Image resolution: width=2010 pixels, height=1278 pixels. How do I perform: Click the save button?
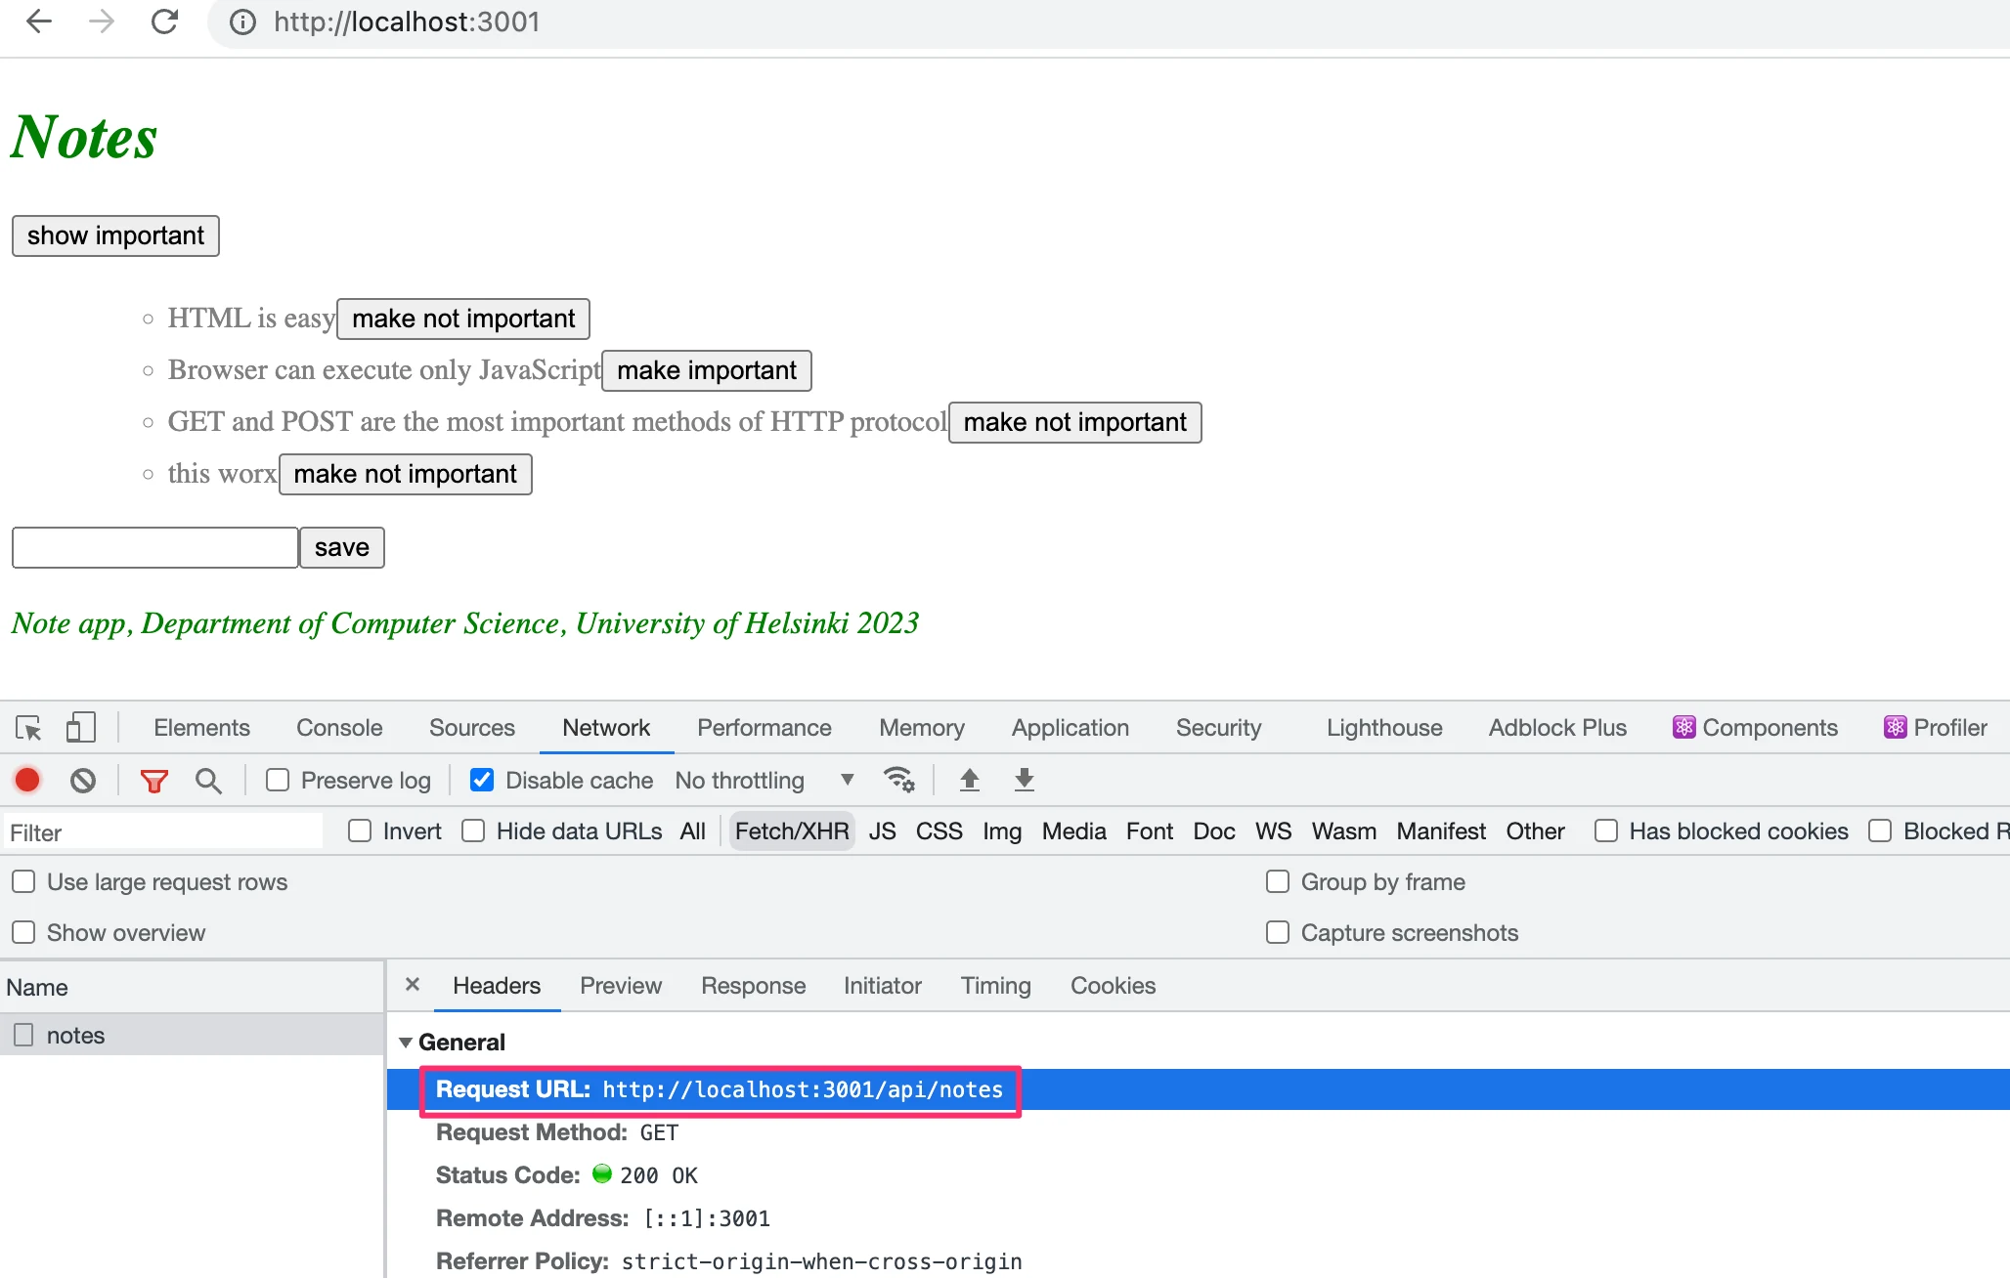pyautogui.click(x=342, y=548)
